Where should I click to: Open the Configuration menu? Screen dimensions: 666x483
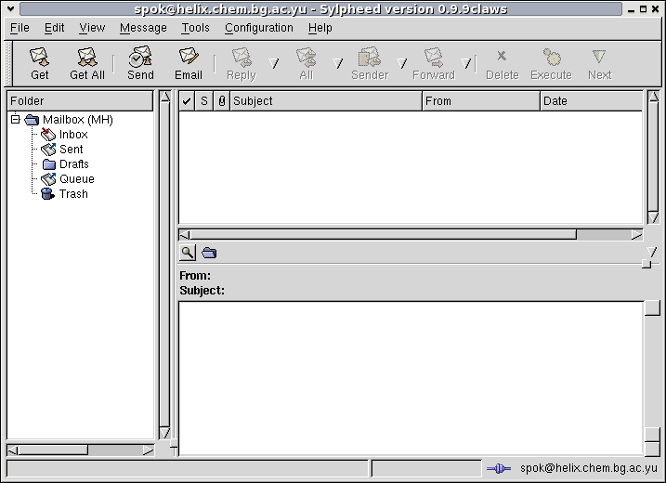(x=258, y=28)
